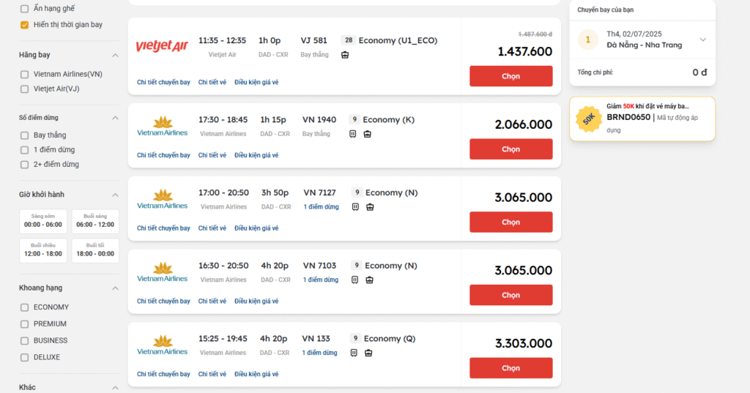Open "Điều kiện giá vé" for flight VN 1940
Image resolution: width=750 pixels, height=393 pixels.
(x=256, y=155)
